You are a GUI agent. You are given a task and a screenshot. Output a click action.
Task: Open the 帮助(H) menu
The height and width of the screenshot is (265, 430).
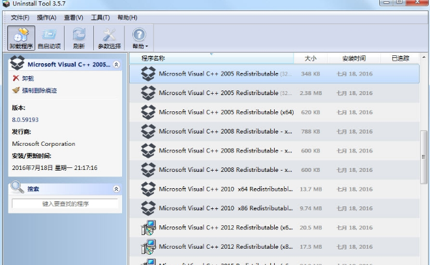click(x=127, y=18)
